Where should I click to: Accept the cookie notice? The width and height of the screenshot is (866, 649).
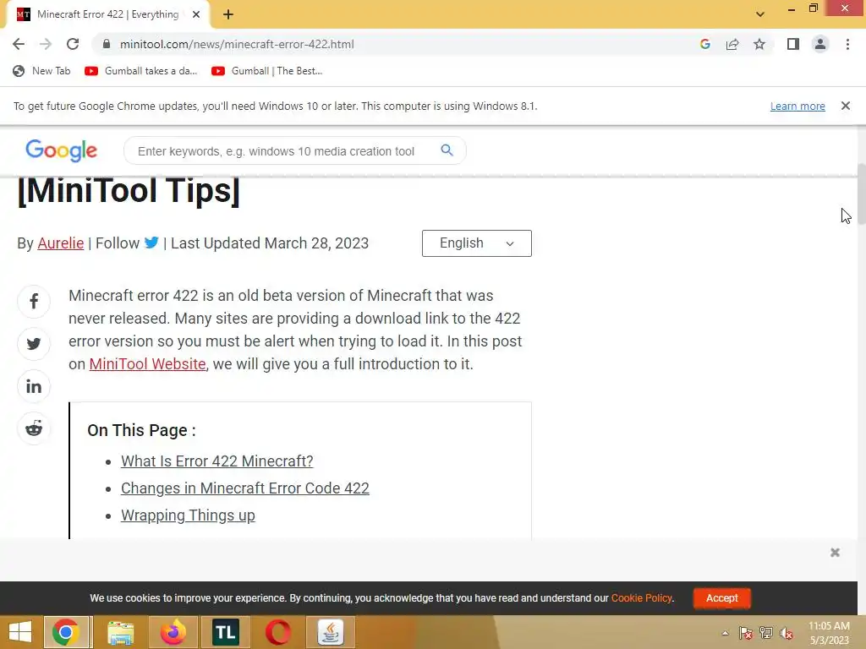(722, 598)
